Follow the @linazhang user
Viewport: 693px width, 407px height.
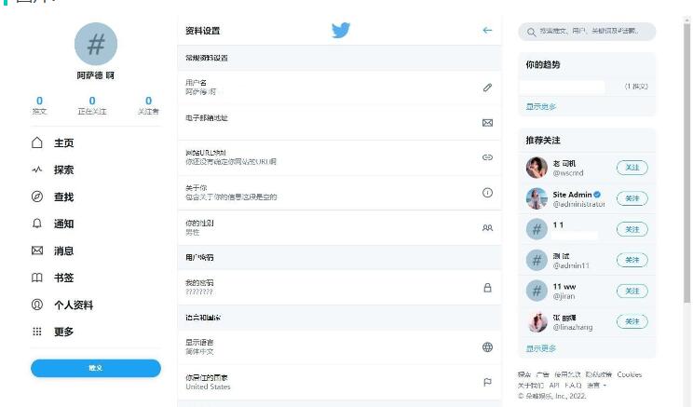(632, 321)
